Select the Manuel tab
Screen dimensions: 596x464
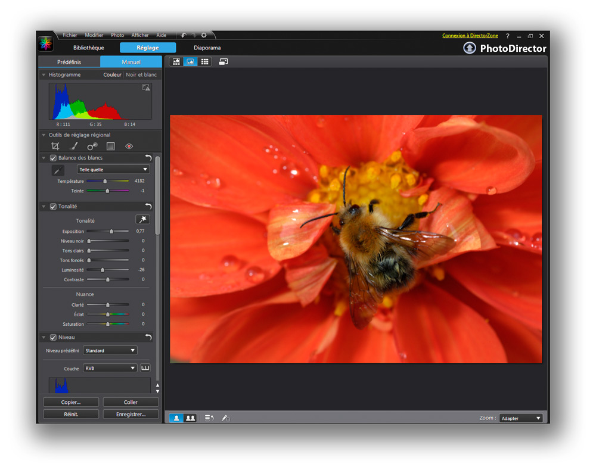131,62
